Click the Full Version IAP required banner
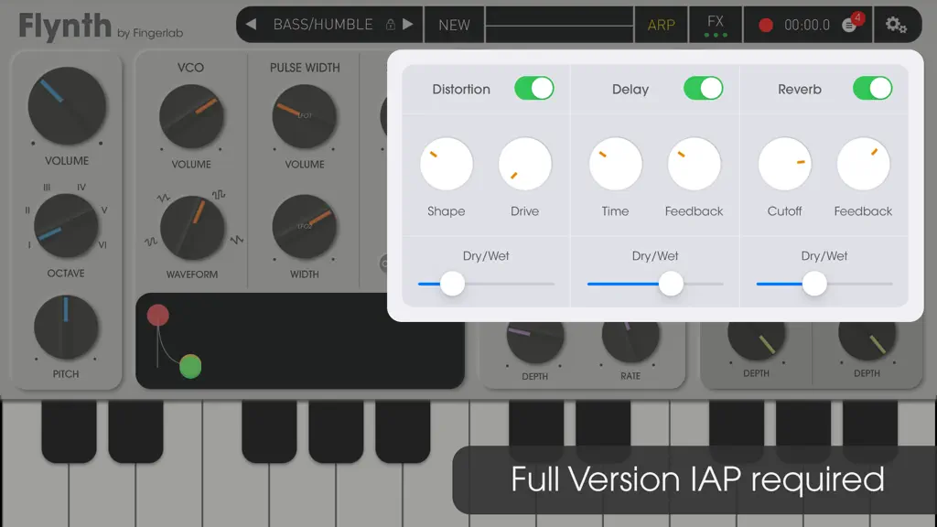Image resolution: width=937 pixels, height=527 pixels. click(695, 479)
